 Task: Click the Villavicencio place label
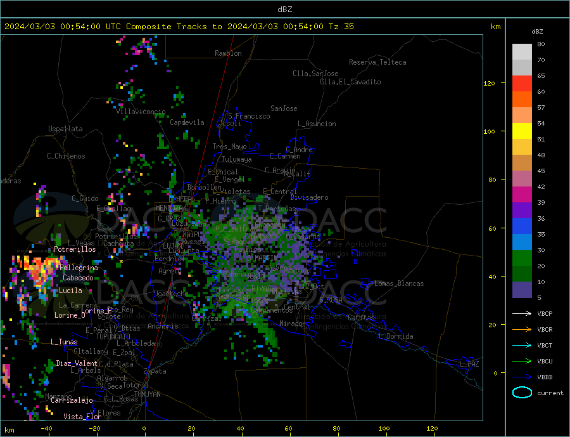[x=141, y=112]
